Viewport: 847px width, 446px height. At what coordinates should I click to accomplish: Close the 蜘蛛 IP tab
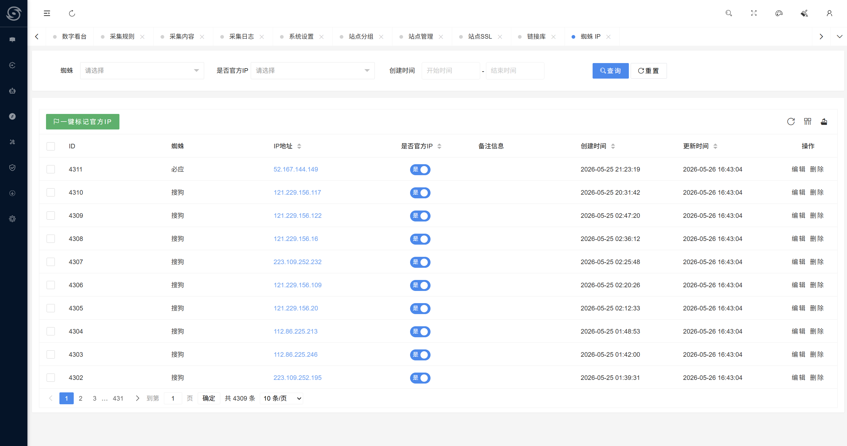(x=609, y=37)
